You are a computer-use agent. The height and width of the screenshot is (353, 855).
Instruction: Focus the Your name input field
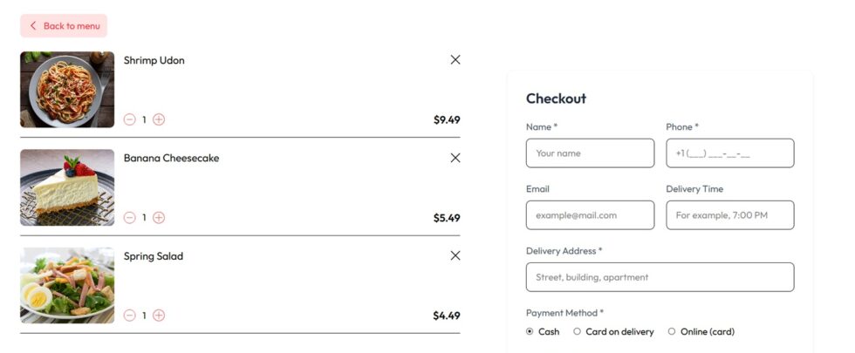click(590, 153)
